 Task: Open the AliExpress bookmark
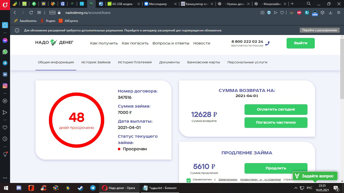click(x=68, y=21)
